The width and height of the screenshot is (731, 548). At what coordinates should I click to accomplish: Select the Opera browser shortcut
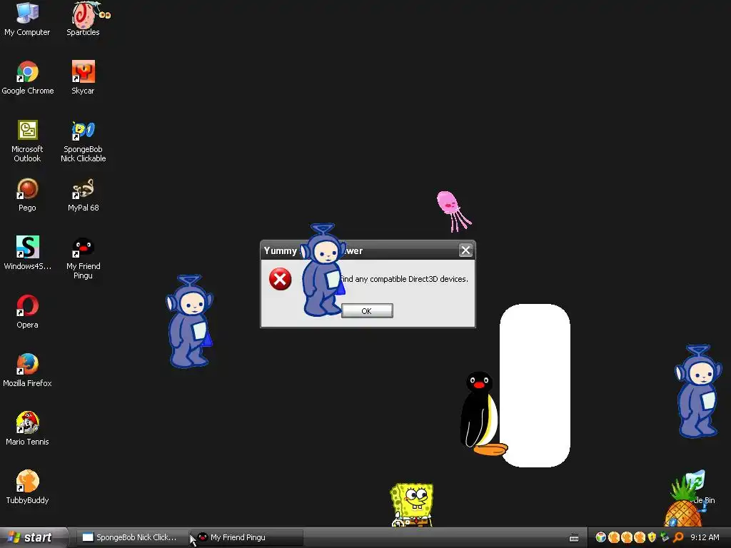27,312
